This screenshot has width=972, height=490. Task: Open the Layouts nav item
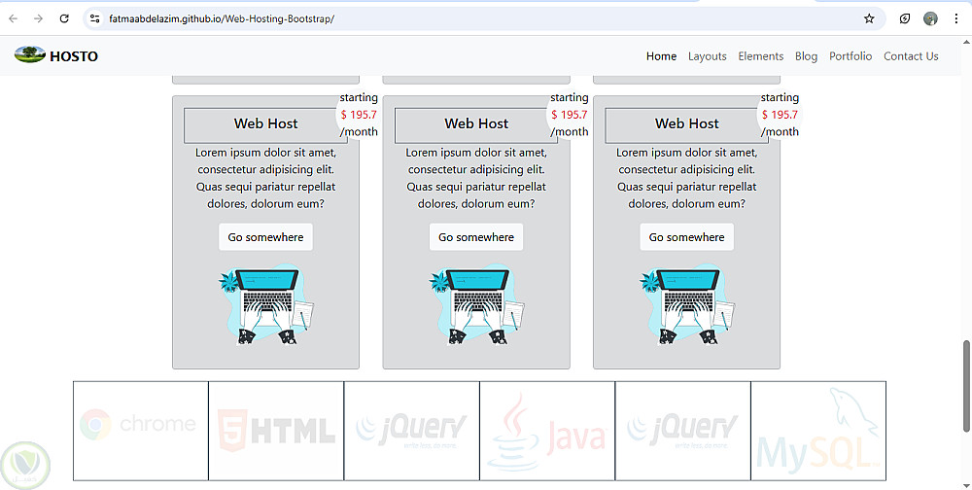point(708,56)
